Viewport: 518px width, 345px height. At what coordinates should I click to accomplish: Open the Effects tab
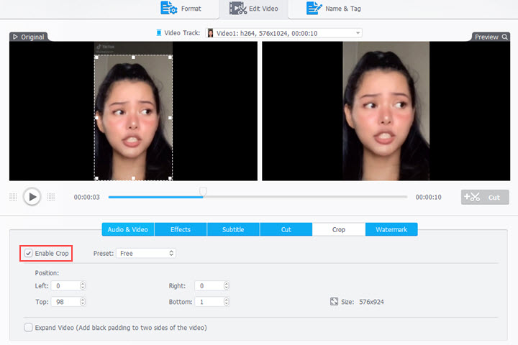click(x=181, y=229)
